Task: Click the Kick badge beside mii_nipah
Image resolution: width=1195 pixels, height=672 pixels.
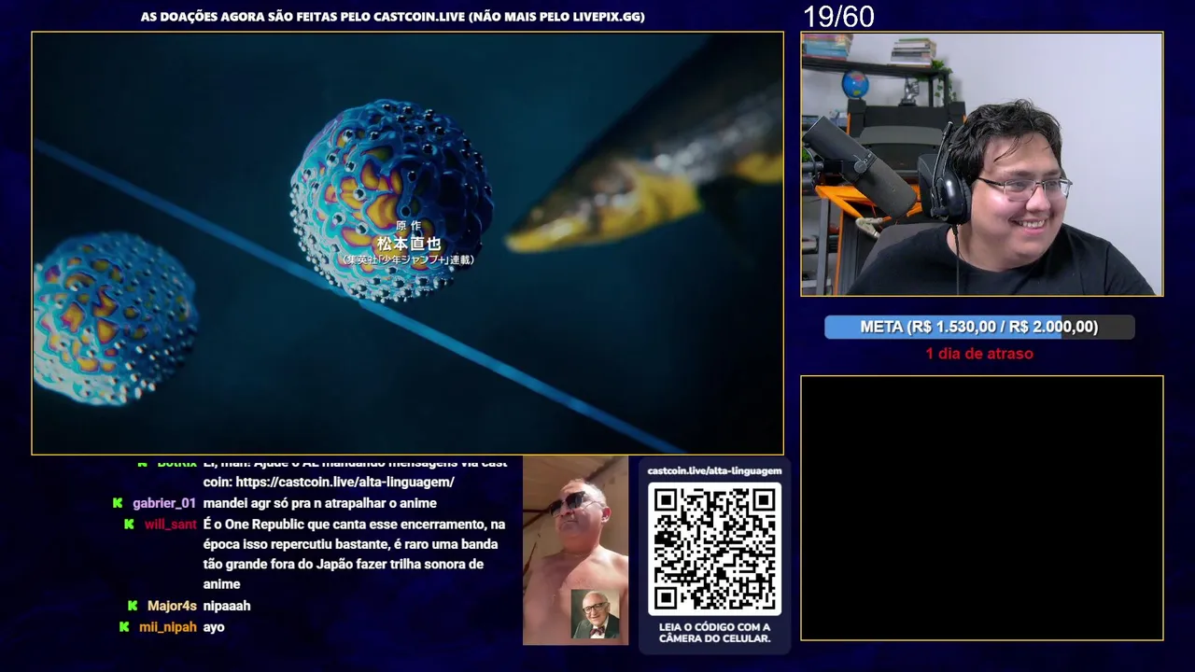Action: (x=124, y=627)
